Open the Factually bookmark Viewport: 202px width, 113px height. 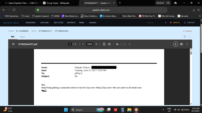(x=183, y=16)
